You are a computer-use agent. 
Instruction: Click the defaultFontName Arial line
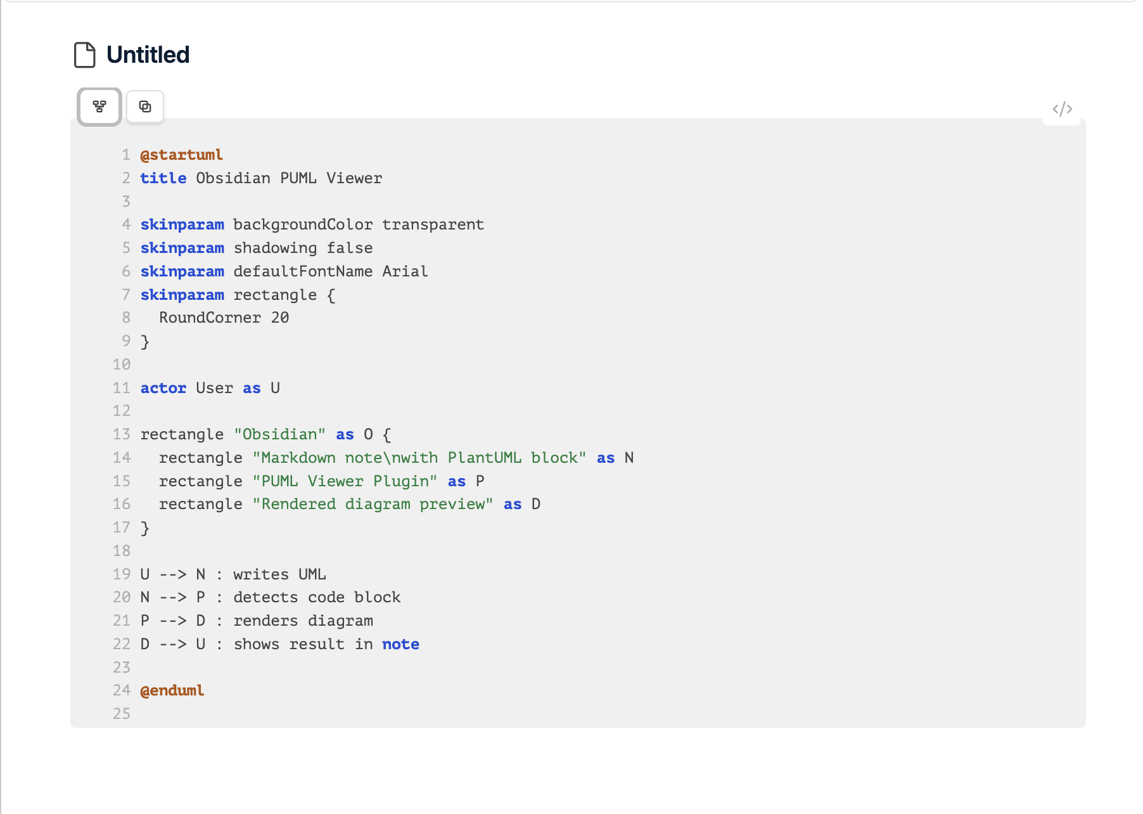click(284, 271)
